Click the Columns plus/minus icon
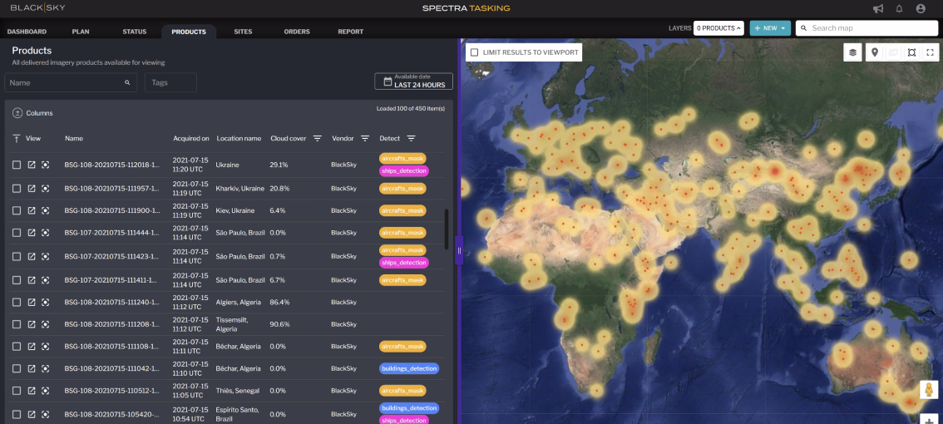Screen dimensions: 943x424 tap(17, 112)
